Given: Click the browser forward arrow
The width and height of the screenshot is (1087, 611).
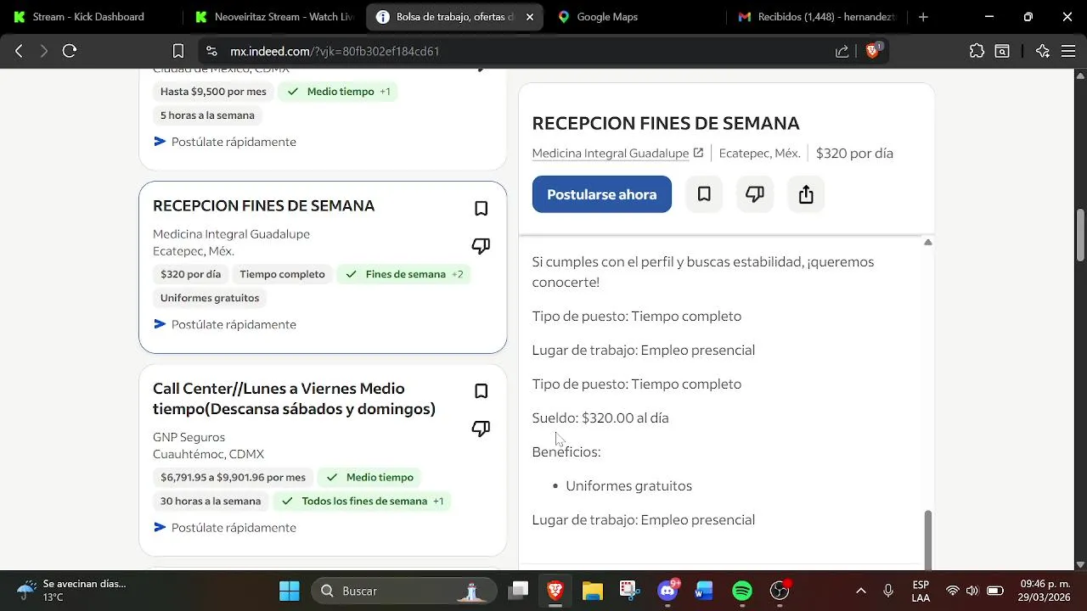Looking at the screenshot, I should click(44, 51).
